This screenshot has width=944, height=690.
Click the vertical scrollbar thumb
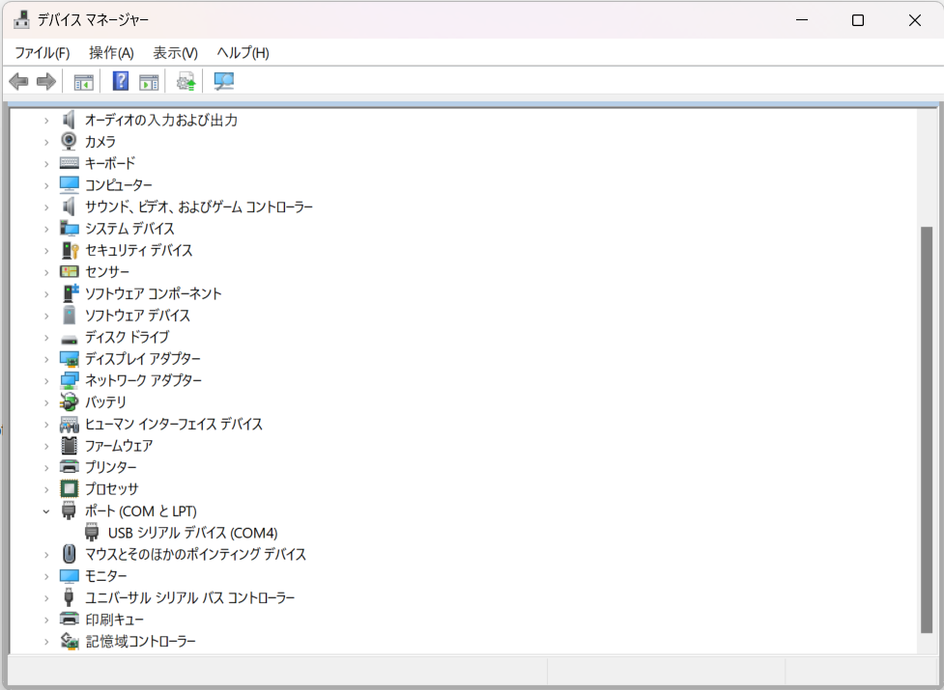[x=927, y=429]
